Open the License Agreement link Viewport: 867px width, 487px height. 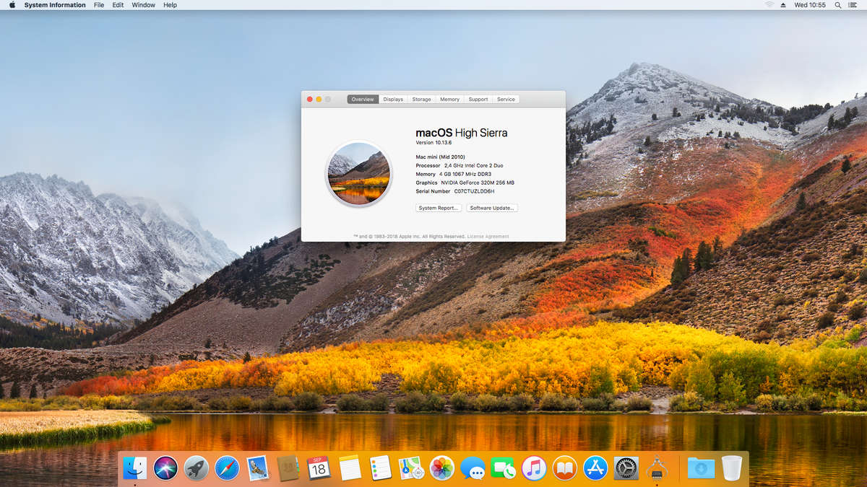488,236
